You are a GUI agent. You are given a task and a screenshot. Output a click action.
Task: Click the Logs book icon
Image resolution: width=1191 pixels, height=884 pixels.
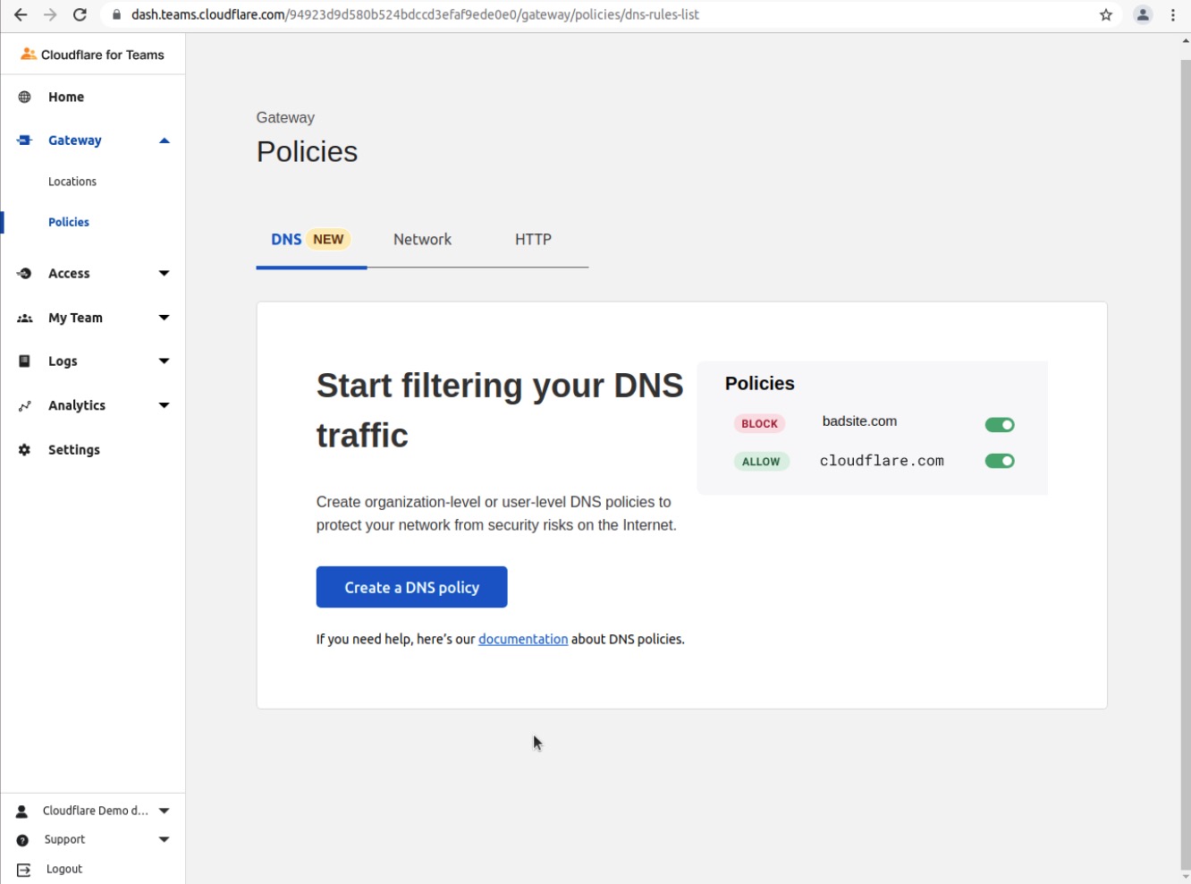[25, 361]
